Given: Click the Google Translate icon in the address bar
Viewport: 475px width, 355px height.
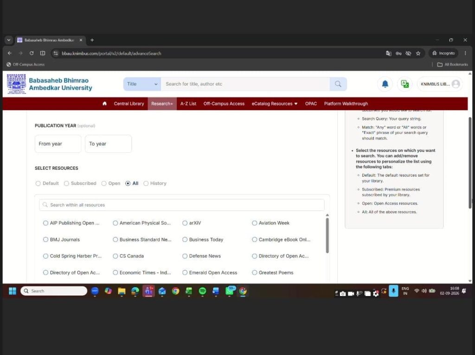Looking at the screenshot, I should tap(388, 53).
